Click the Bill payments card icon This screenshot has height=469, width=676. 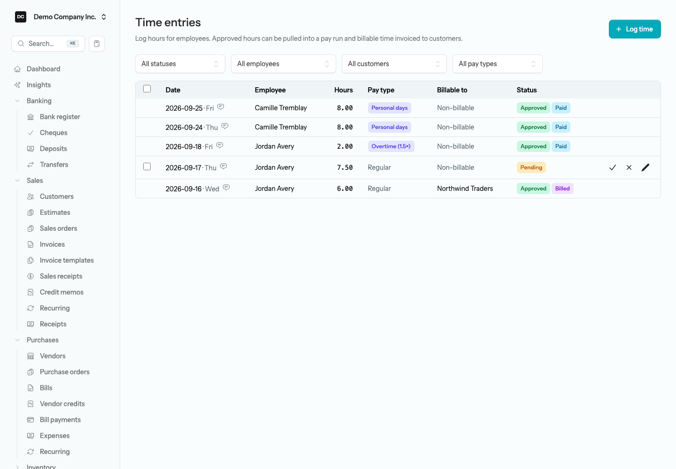pos(31,420)
